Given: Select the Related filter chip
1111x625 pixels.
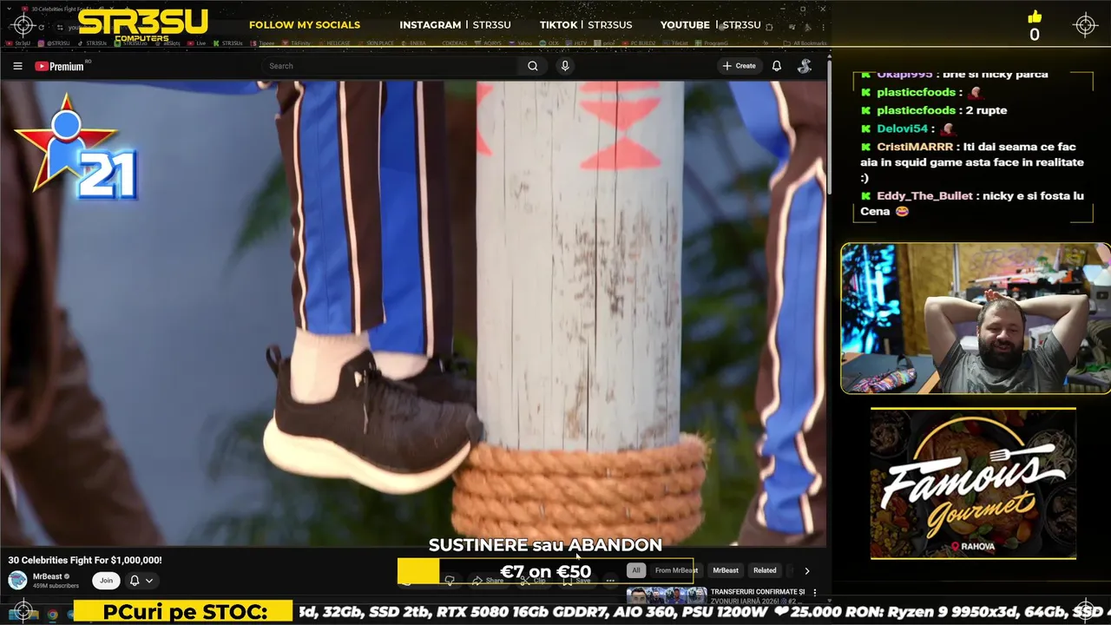Looking at the screenshot, I should [765, 570].
